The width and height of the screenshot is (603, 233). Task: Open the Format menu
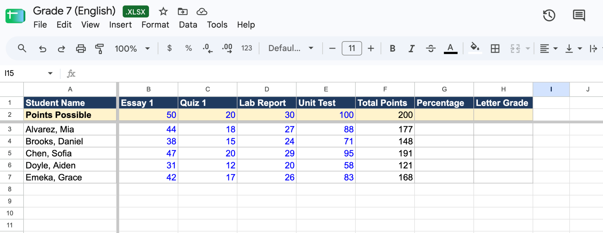155,25
